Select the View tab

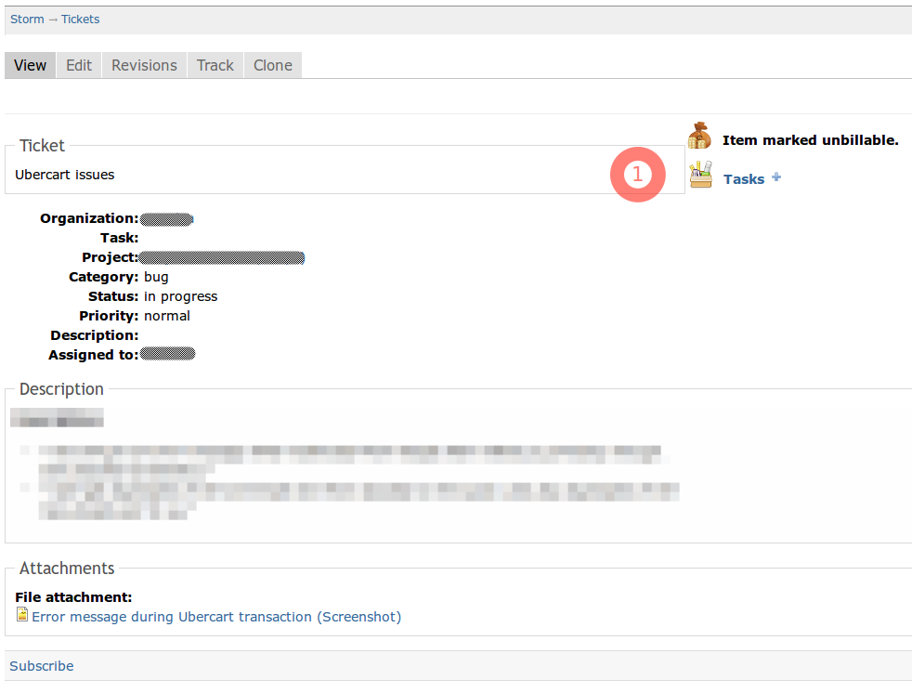(x=30, y=65)
